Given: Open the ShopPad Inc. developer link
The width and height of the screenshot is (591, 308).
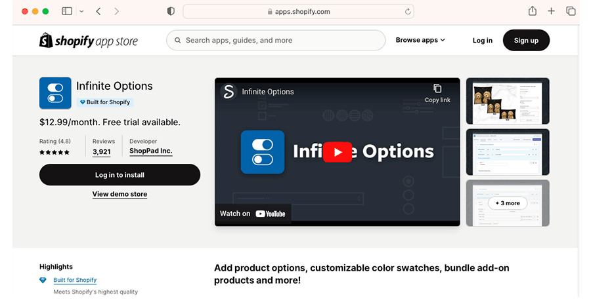Looking at the screenshot, I should (151, 151).
